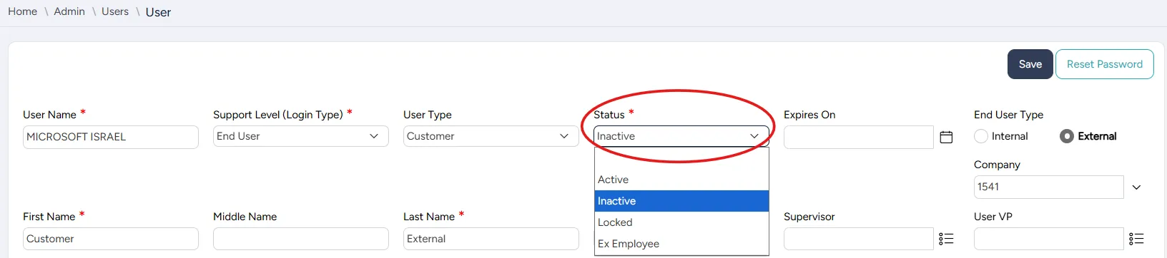Choose Locked from the Status list
The height and width of the screenshot is (258, 1167).
point(681,222)
